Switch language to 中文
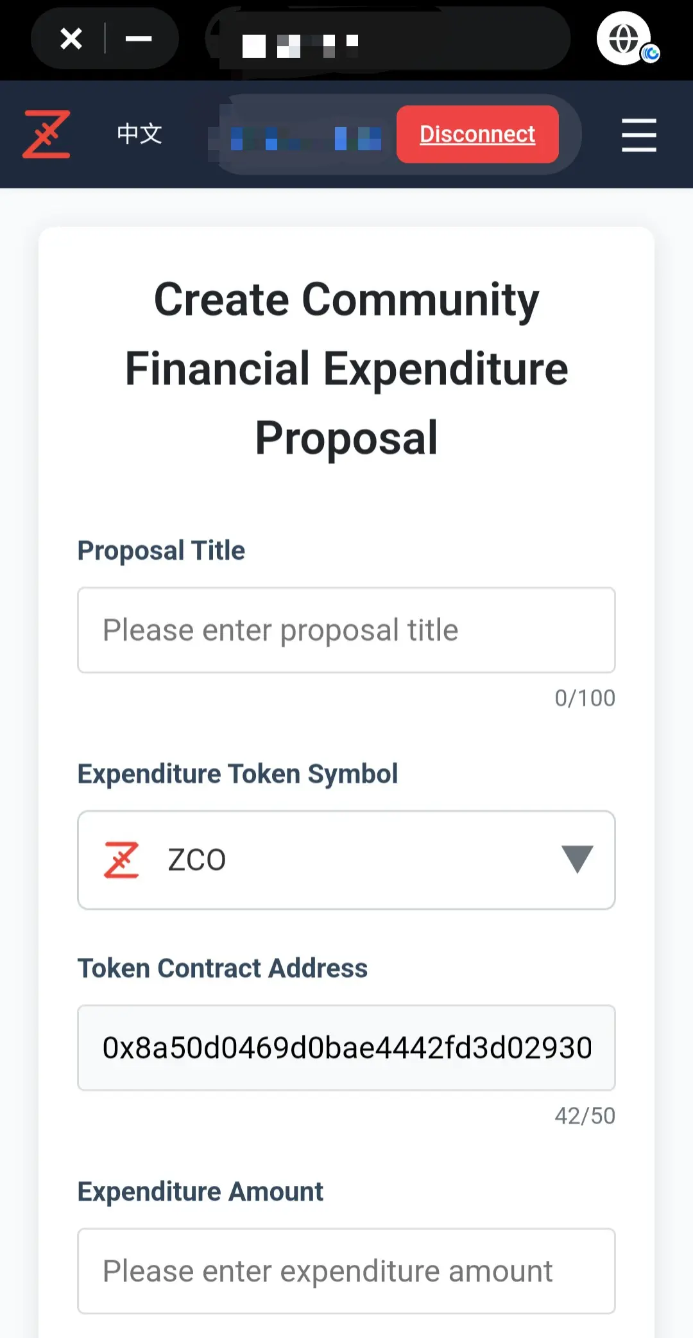This screenshot has height=1338, width=693. click(139, 134)
